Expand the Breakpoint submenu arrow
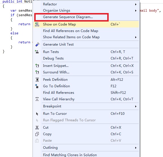Image resolution: width=163 pixels, height=157 pixels. (136, 106)
